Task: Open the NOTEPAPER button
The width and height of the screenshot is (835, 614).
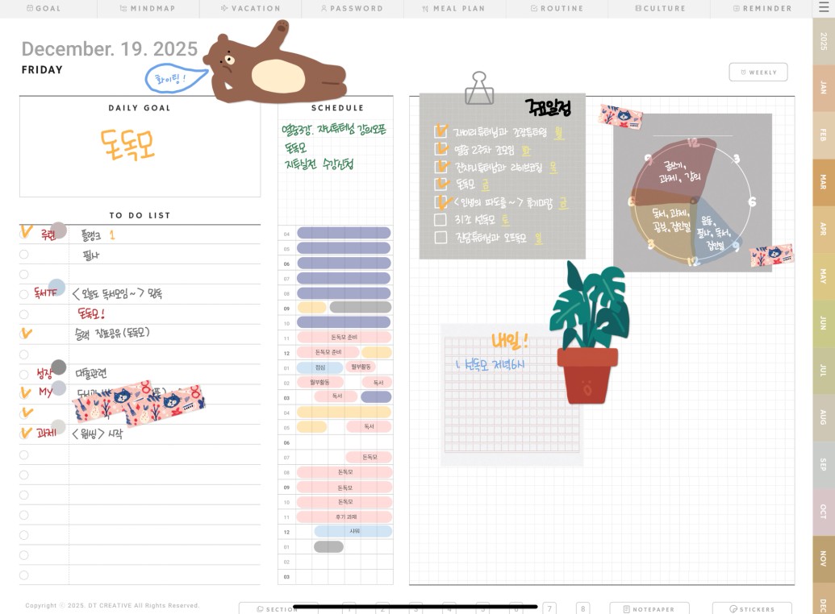Action: 649,608
